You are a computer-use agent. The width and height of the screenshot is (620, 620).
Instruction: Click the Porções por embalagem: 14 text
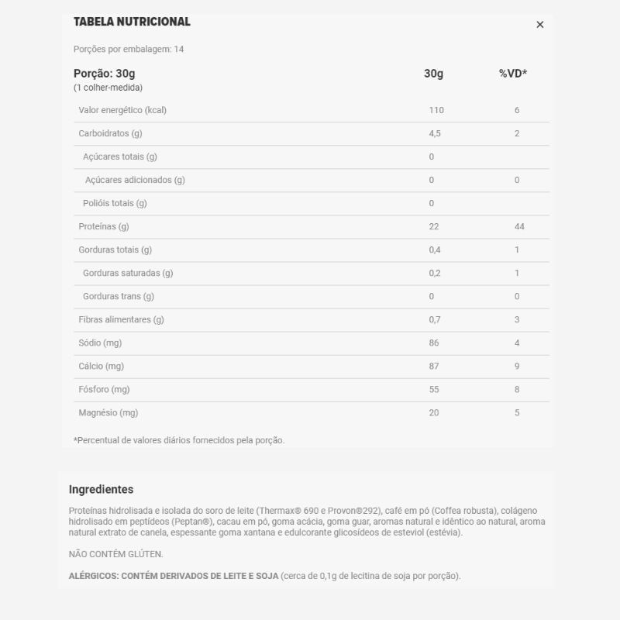click(129, 49)
